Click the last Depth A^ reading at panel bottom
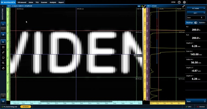Image resolution: width=207 pixels, height=109 pixels. [x=196, y=79]
